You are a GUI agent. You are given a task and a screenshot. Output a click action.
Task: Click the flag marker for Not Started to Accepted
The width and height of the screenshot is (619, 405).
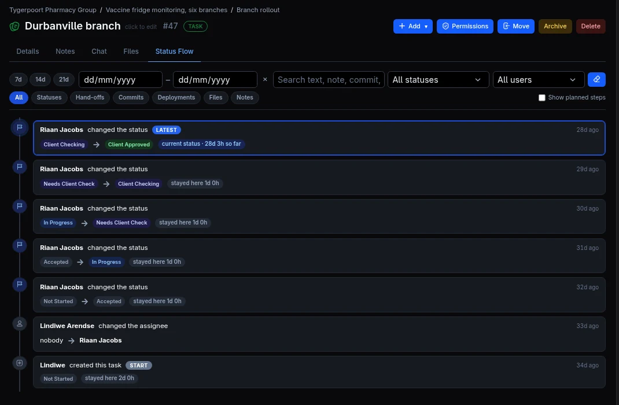point(19,284)
